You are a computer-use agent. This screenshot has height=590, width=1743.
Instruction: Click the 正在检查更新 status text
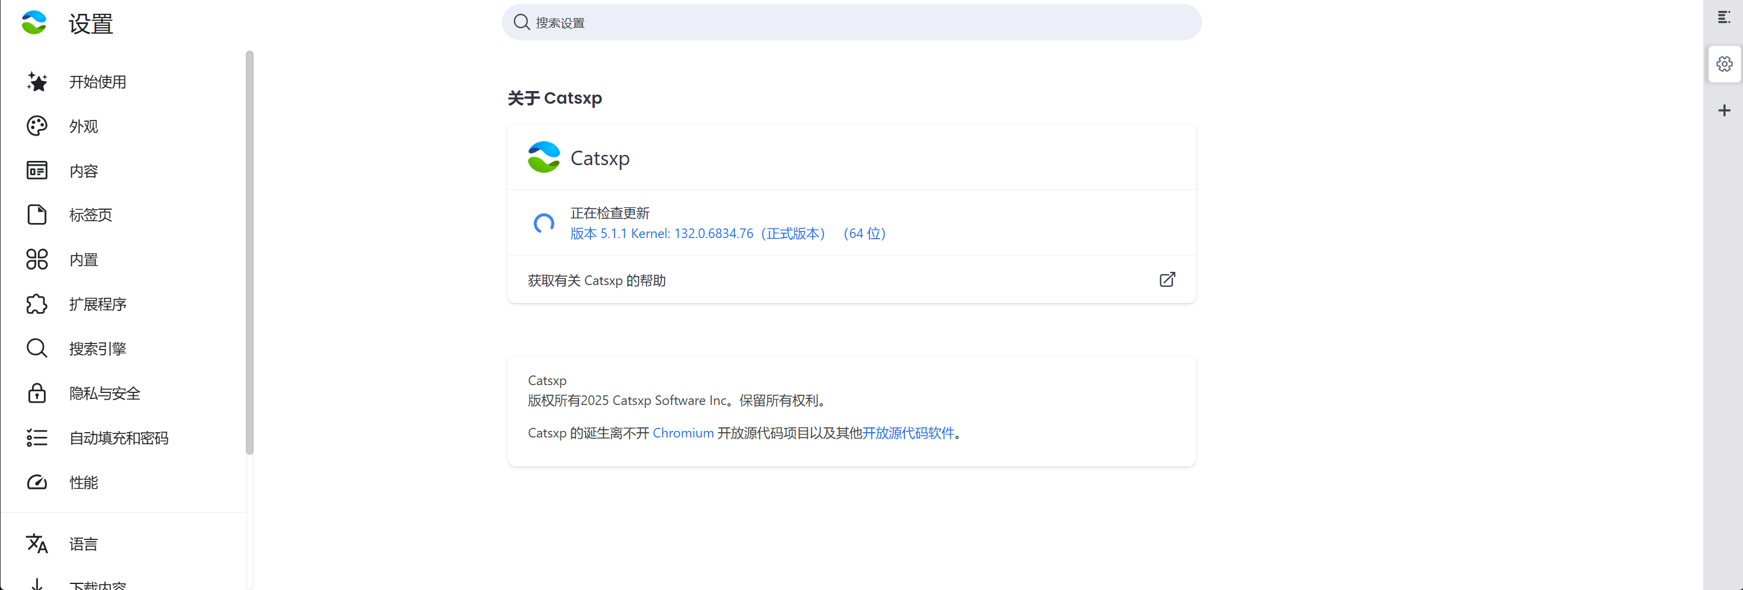click(610, 213)
